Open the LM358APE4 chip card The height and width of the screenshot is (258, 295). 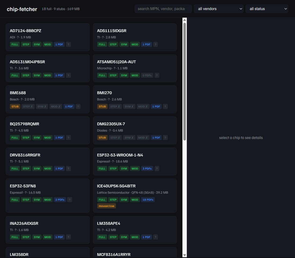point(135,230)
